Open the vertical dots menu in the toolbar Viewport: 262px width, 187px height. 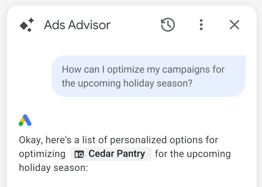[201, 24]
